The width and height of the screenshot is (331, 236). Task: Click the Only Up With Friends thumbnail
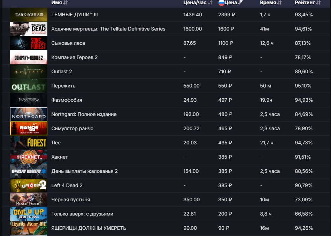pyautogui.click(x=29, y=214)
